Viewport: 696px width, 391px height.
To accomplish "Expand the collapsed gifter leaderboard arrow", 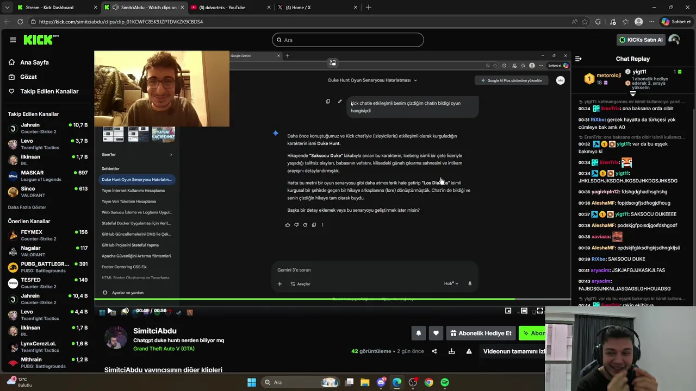I will pyautogui.click(x=632, y=93).
